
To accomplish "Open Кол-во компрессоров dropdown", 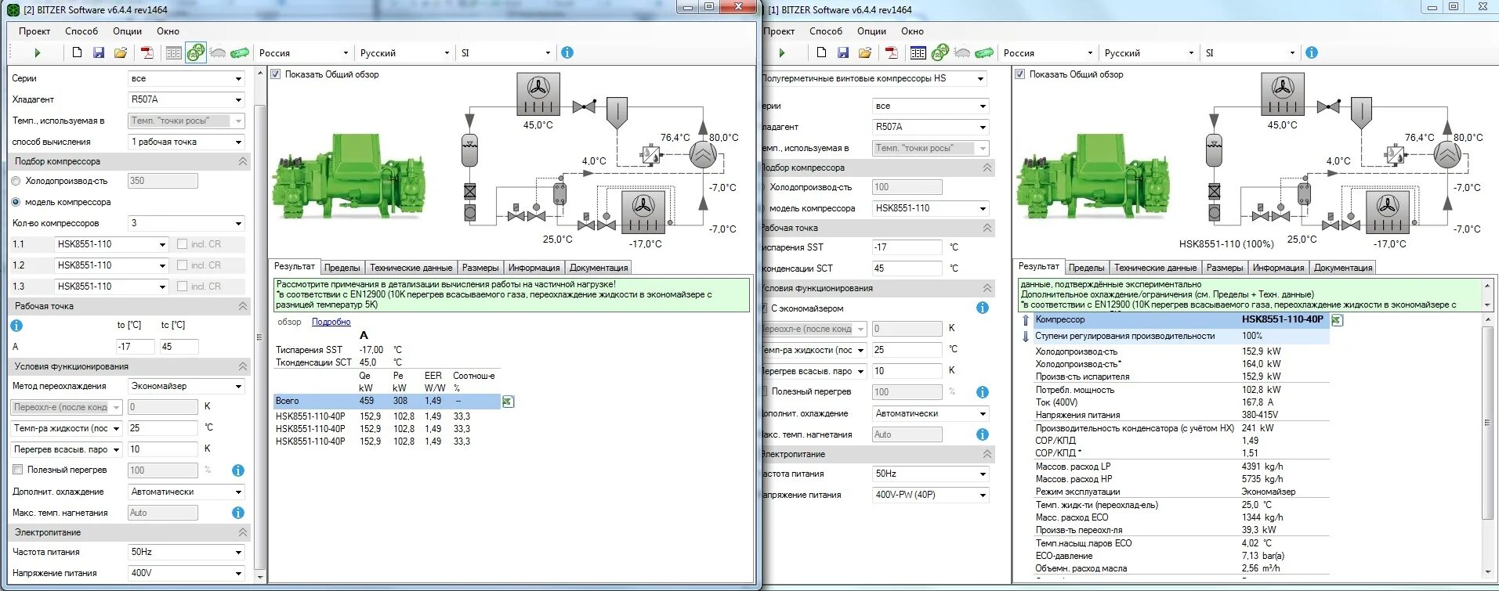I will click(186, 223).
